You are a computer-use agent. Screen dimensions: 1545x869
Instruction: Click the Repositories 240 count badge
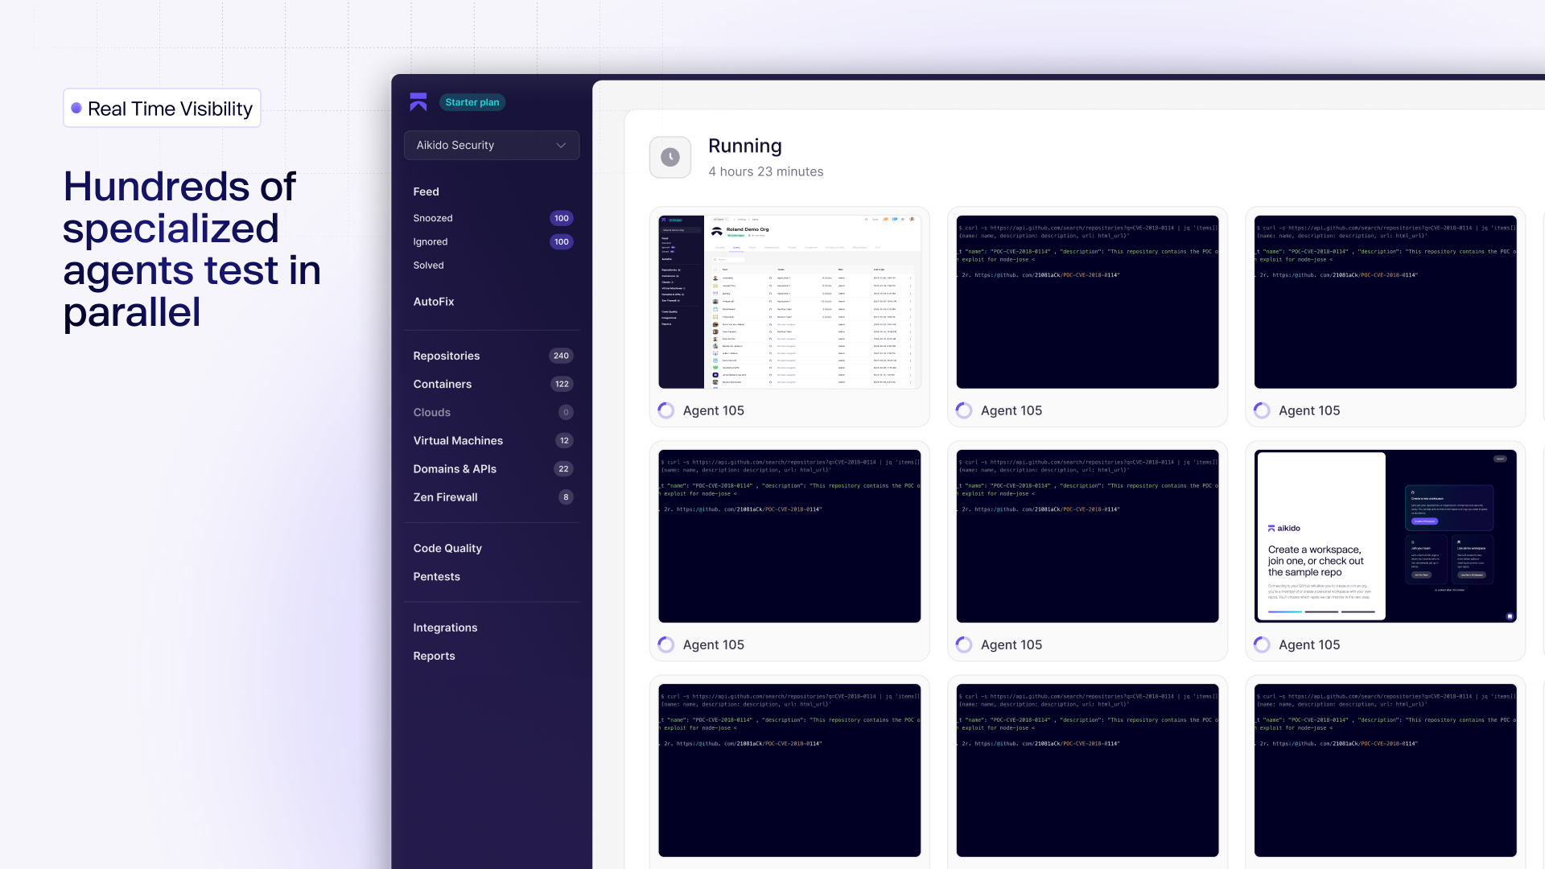(561, 356)
